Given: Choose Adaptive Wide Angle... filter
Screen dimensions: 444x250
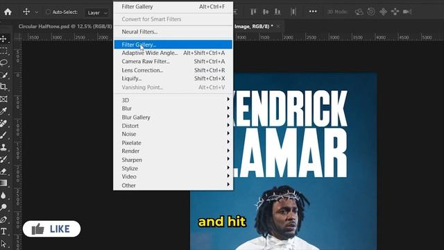Looking at the screenshot, I should pyautogui.click(x=173, y=53).
